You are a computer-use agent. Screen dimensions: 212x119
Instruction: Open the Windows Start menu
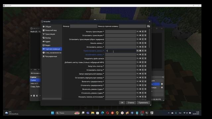point(53,113)
